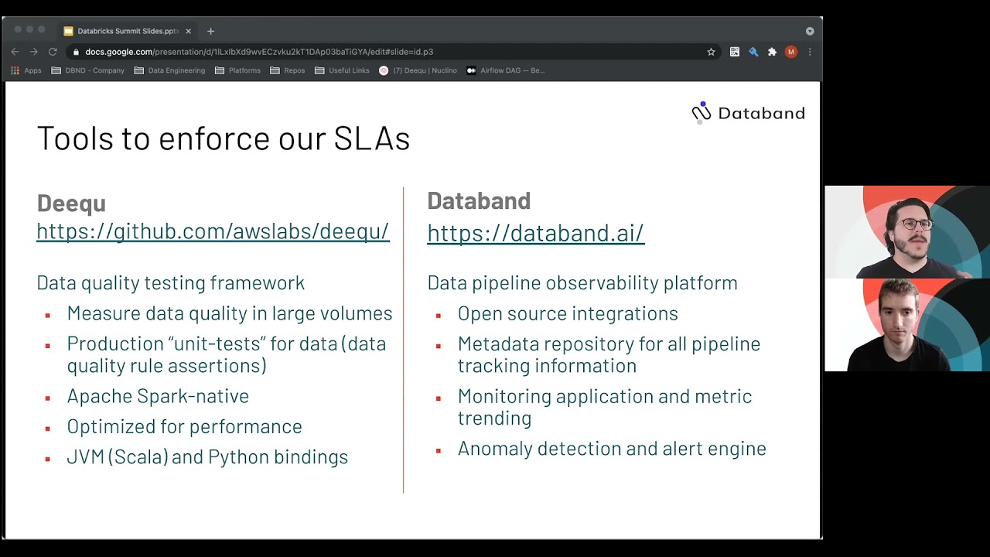Image resolution: width=990 pixels, height=557 pixels.
Task: Open the Repos bookmark folder
Action: tap(288, 70)
